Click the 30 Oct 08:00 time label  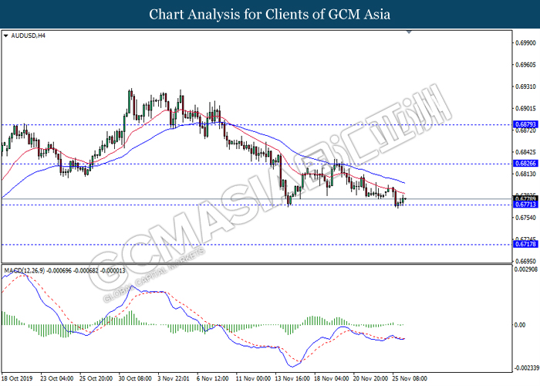click(135, 378)
